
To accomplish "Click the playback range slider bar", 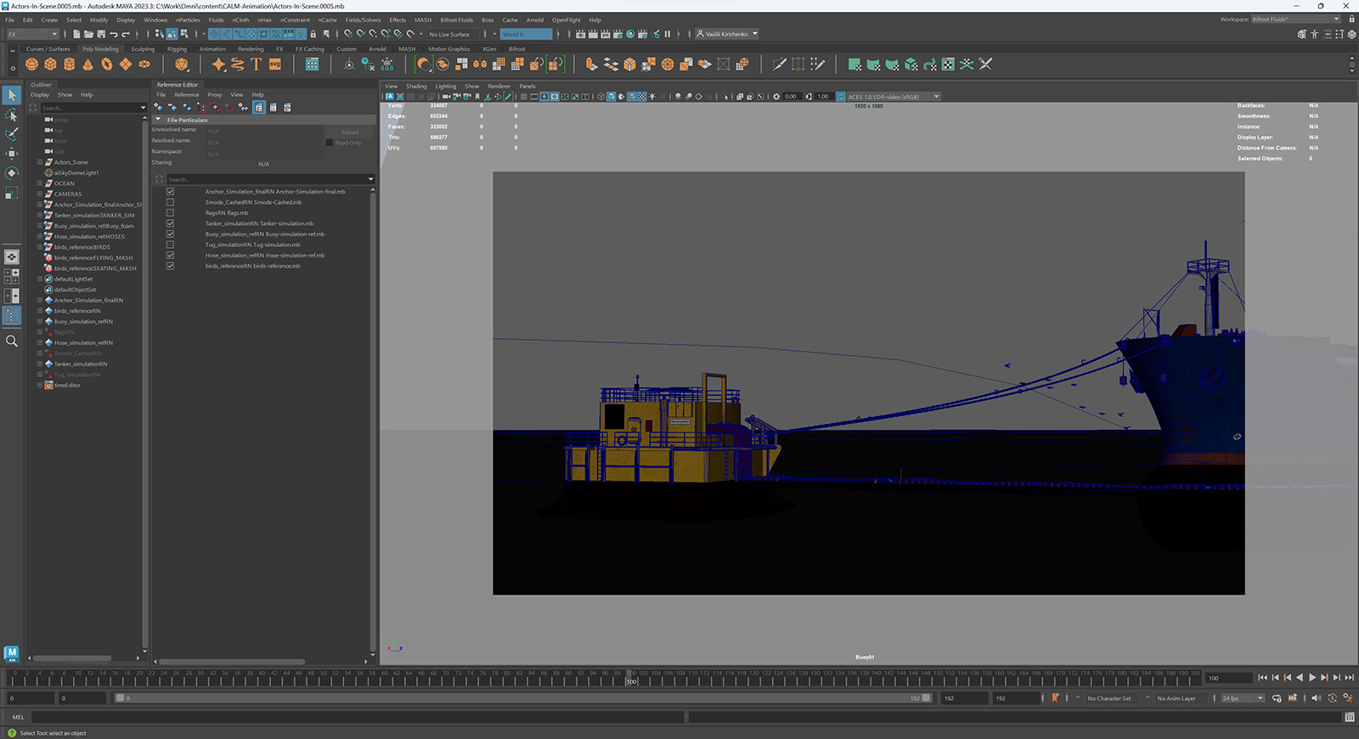I will (522, 698).
